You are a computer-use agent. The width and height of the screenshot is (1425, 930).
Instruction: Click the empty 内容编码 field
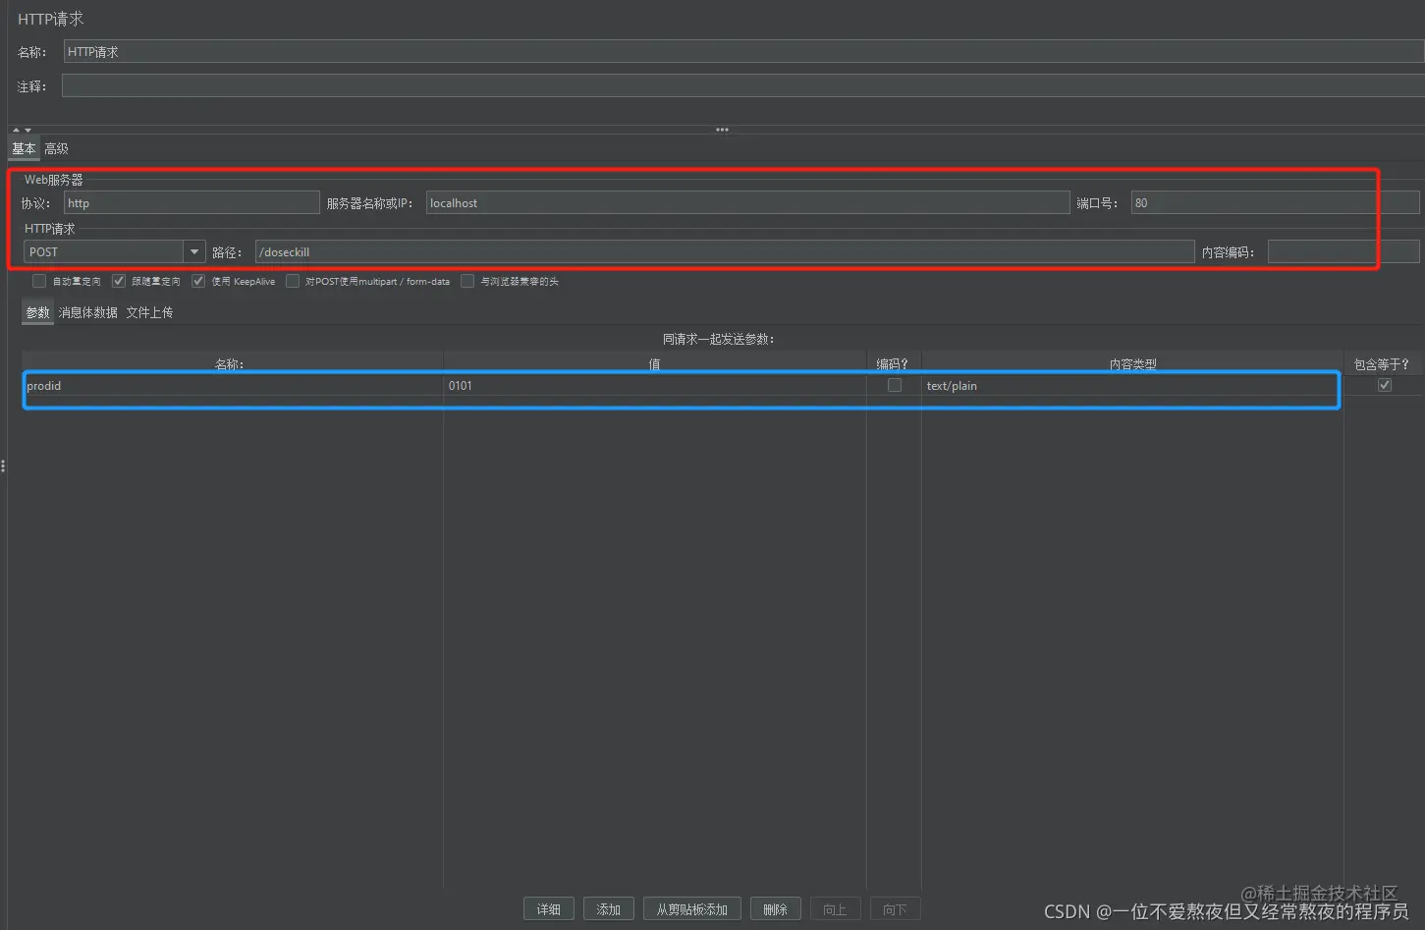[1343, 252]
